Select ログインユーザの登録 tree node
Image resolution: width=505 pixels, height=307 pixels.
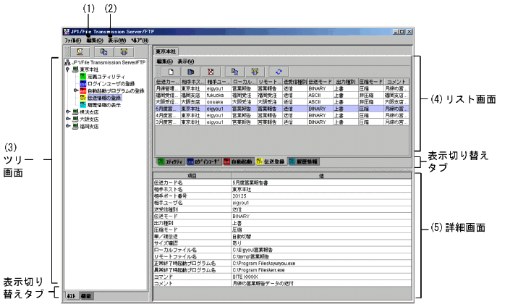click(x=110, y=83)
